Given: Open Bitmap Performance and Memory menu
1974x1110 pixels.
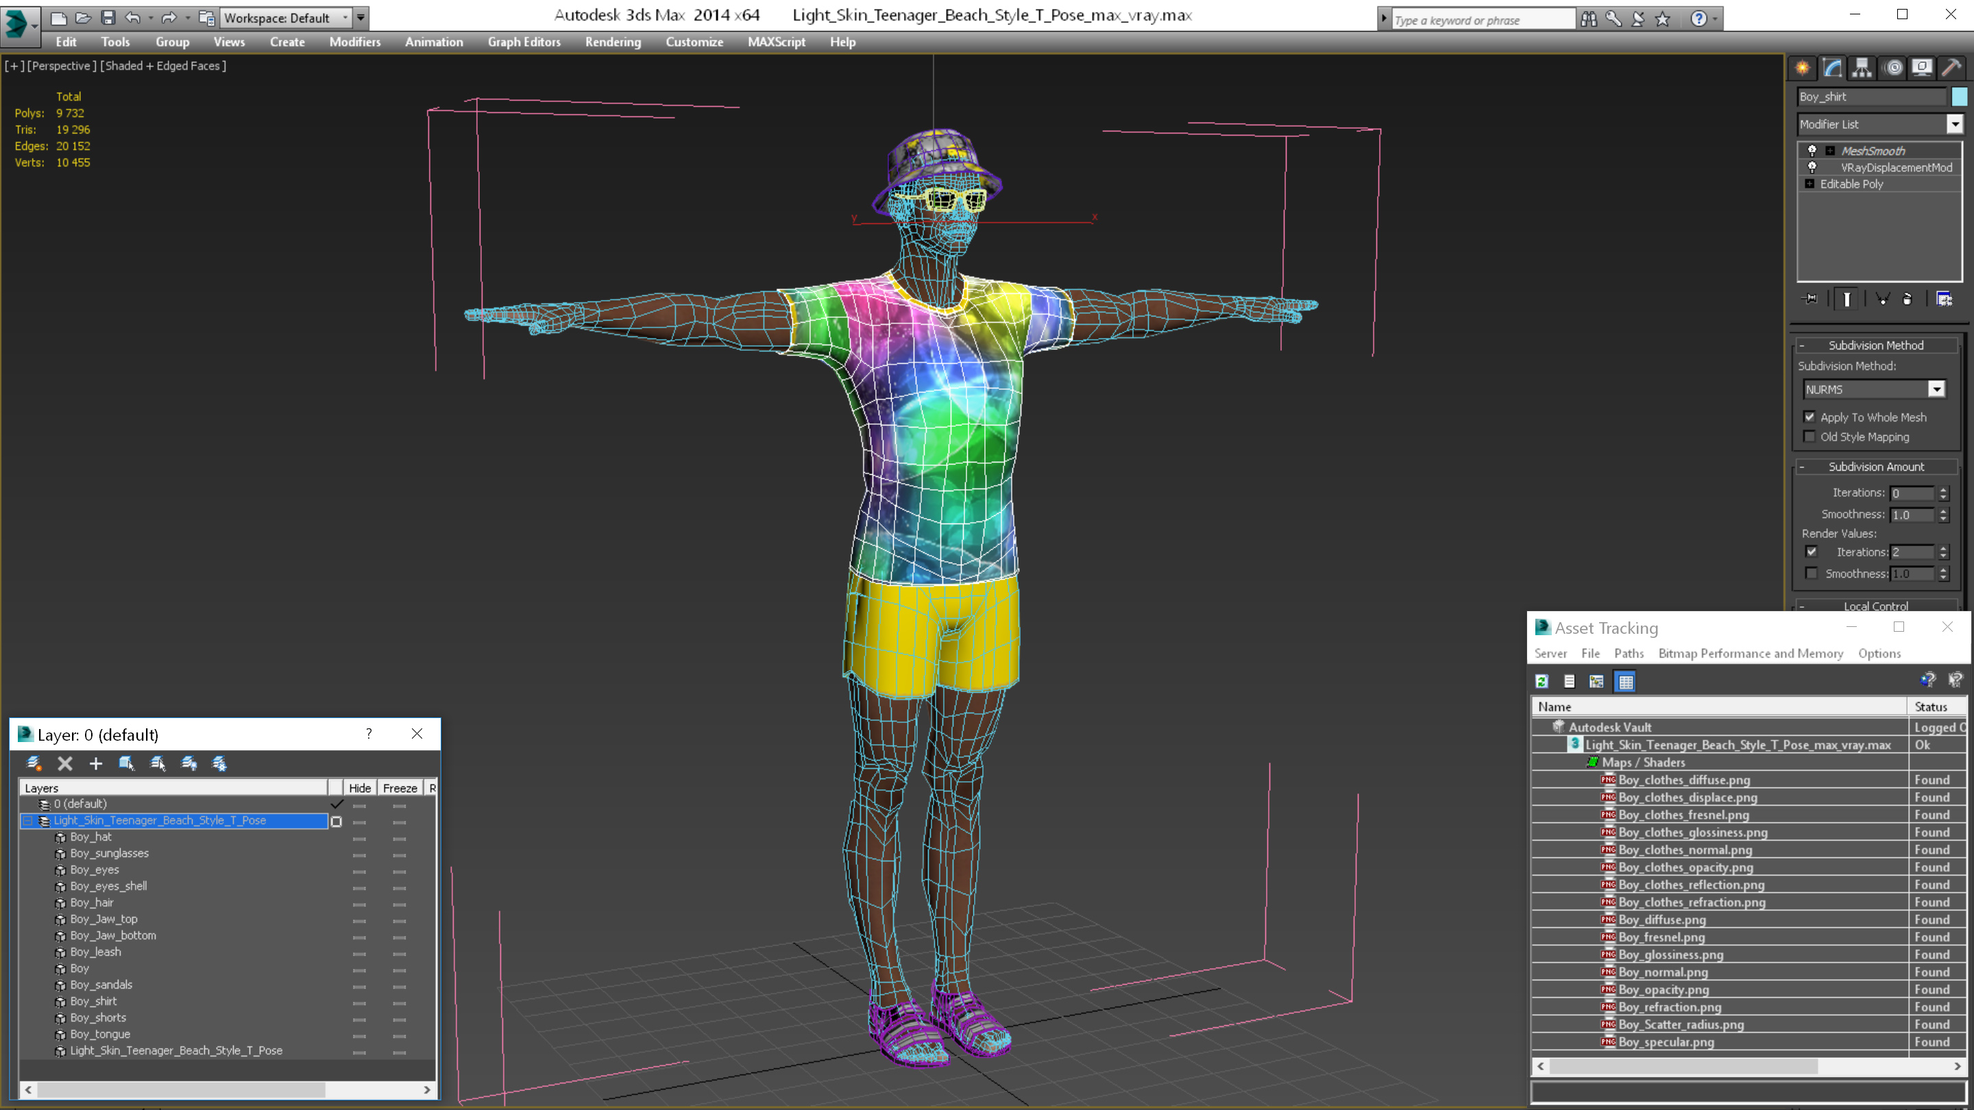Looking at the screenshot, I should [x=1751, y=654].
